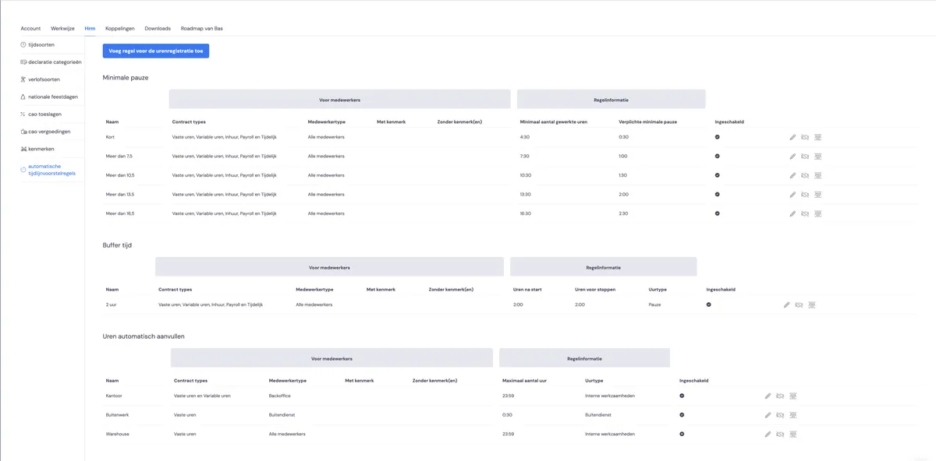Toggle the Ingeschakeld check for Kort
The width and height of the screenshot is (936, 461).
tap(717, 137)
